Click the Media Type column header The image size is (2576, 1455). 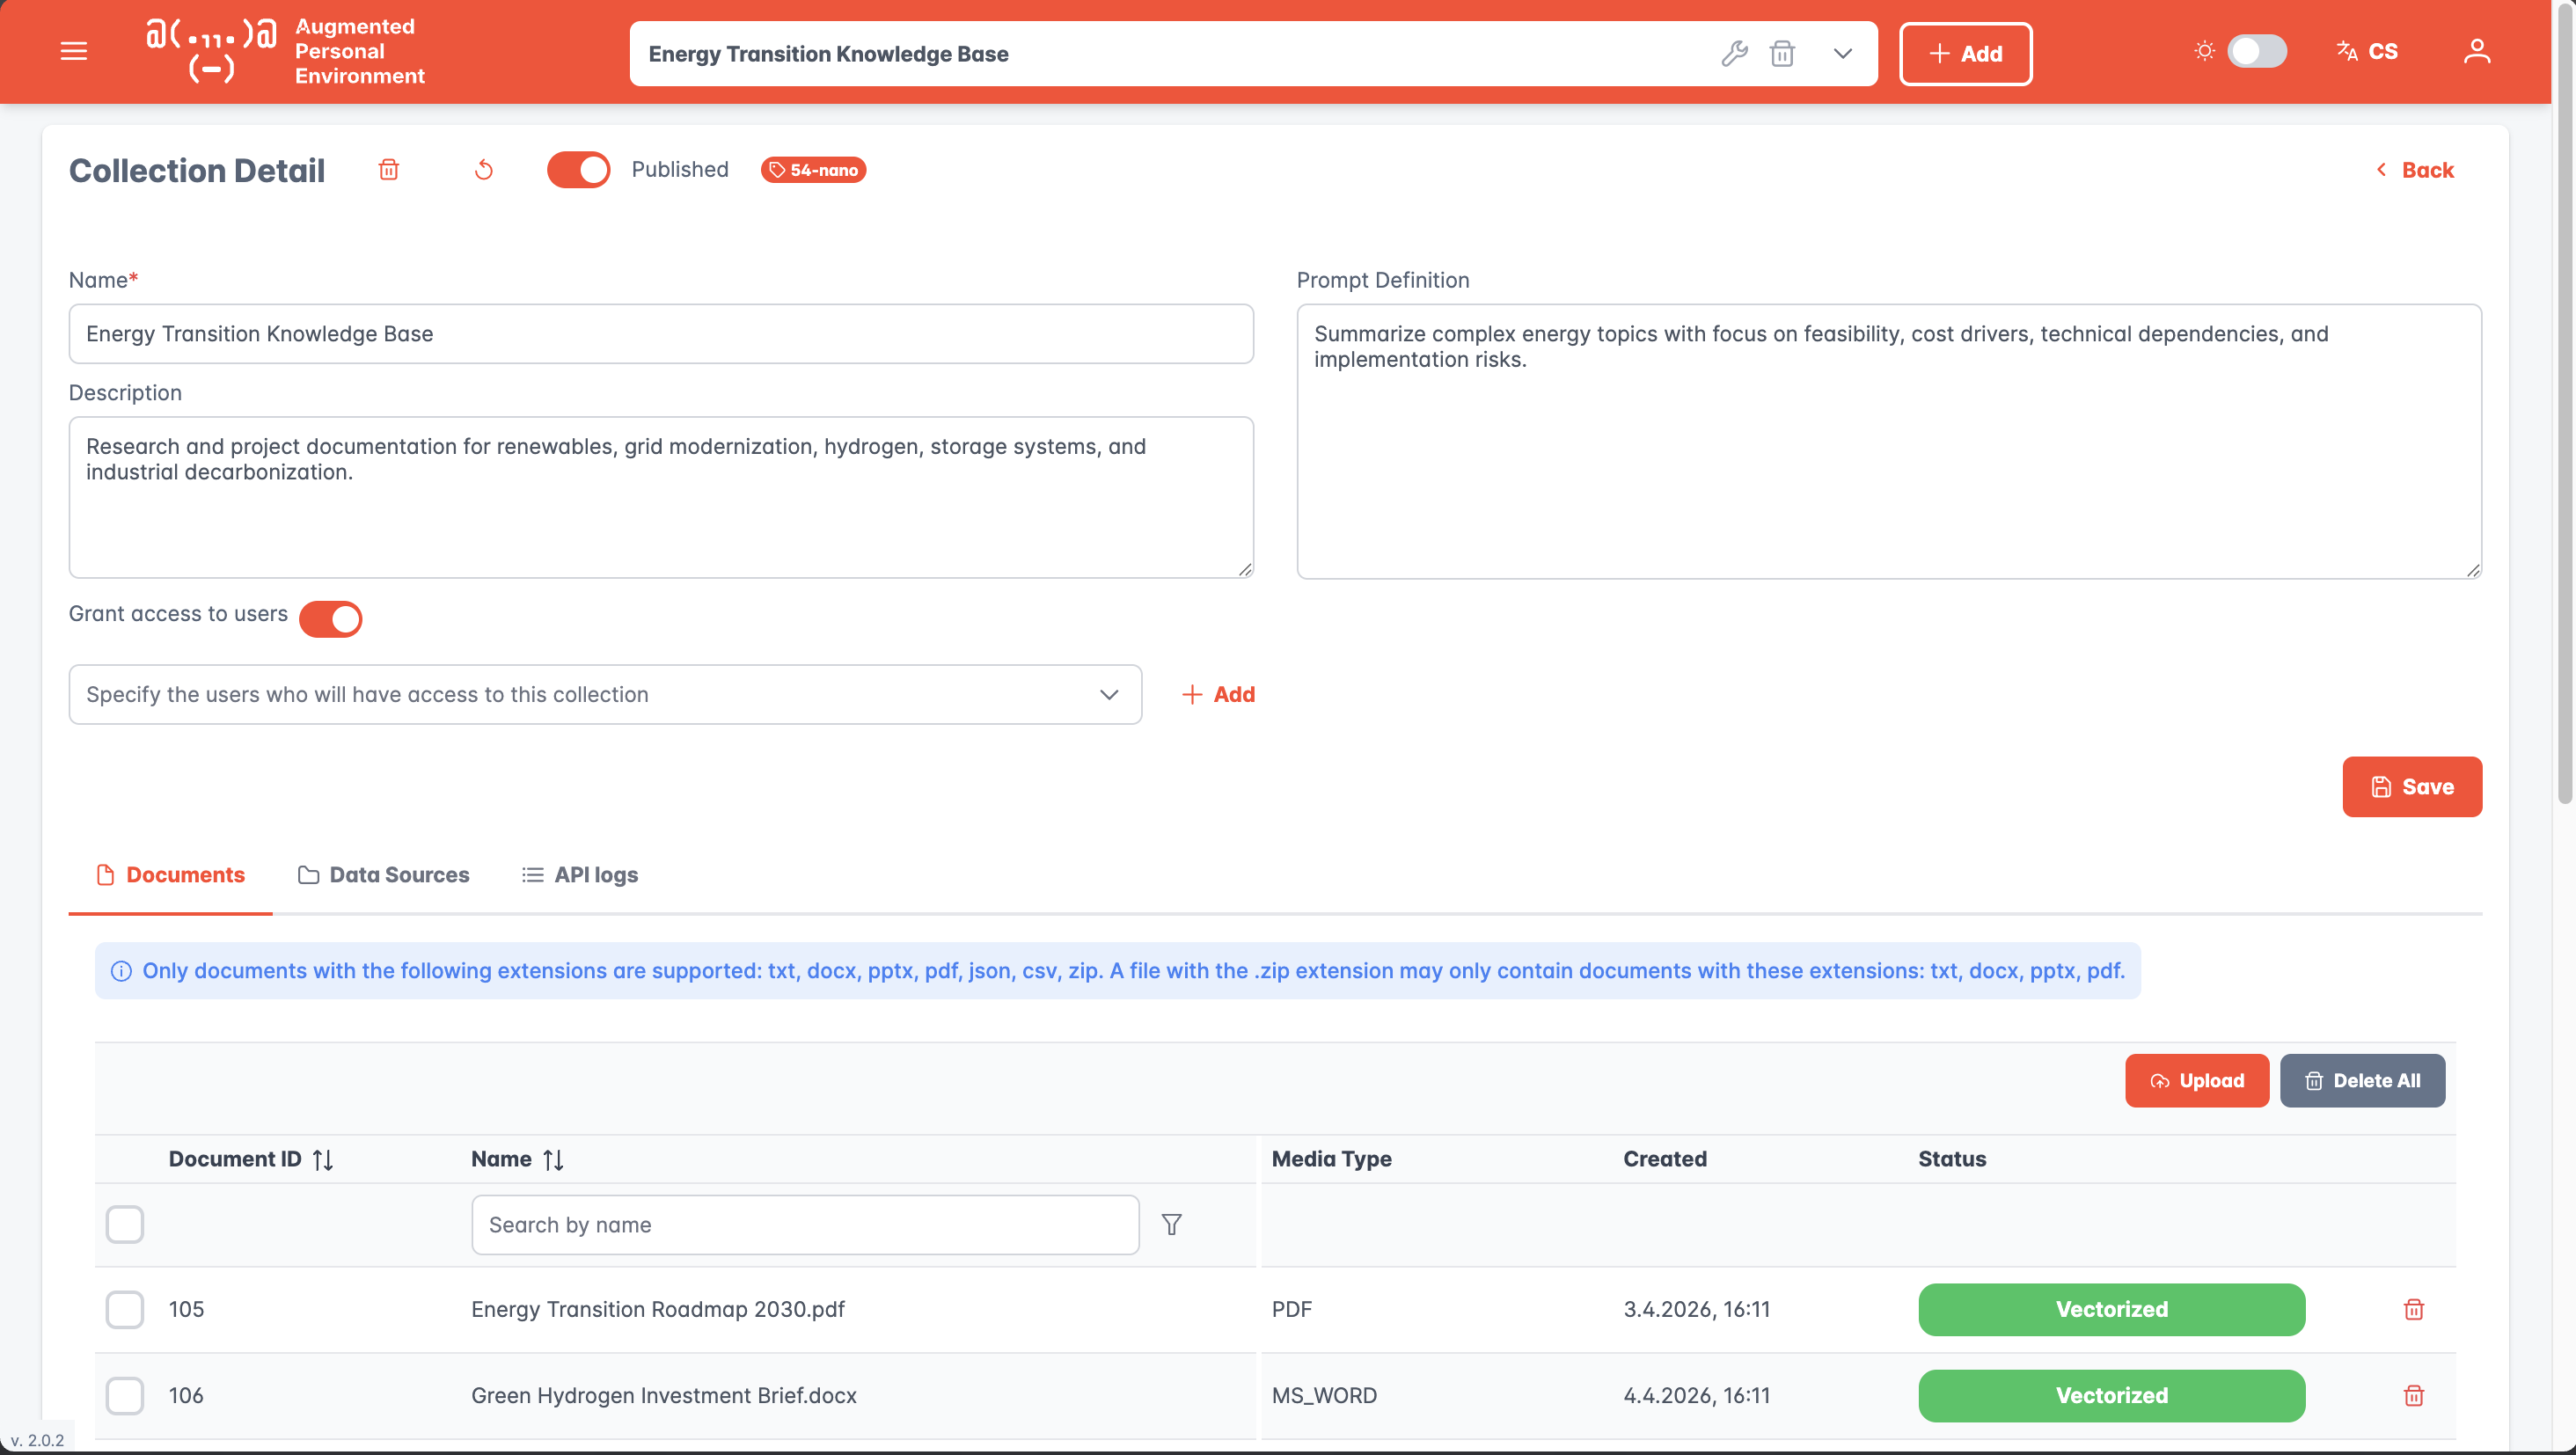point(1331,1160)
